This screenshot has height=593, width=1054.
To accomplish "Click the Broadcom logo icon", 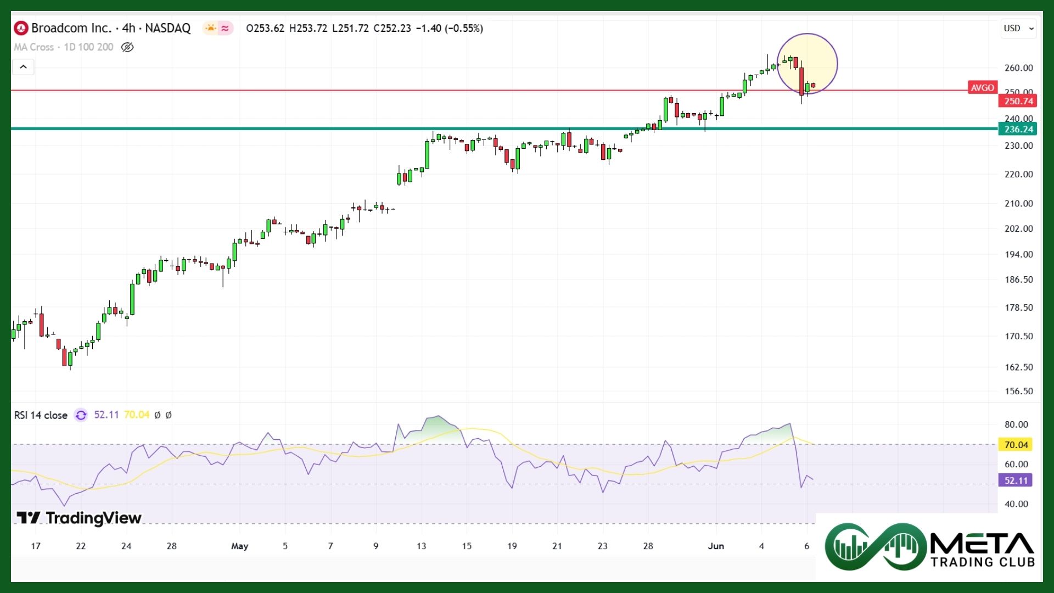I will point(21,28).
